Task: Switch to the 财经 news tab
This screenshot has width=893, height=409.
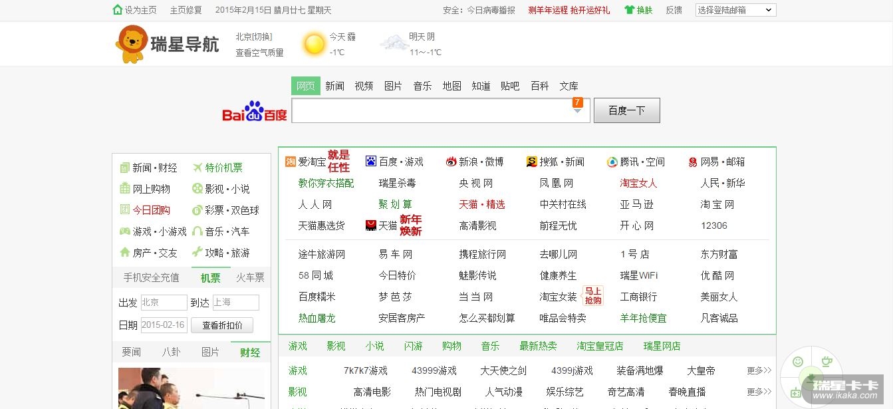Action: tap(251, 352)
